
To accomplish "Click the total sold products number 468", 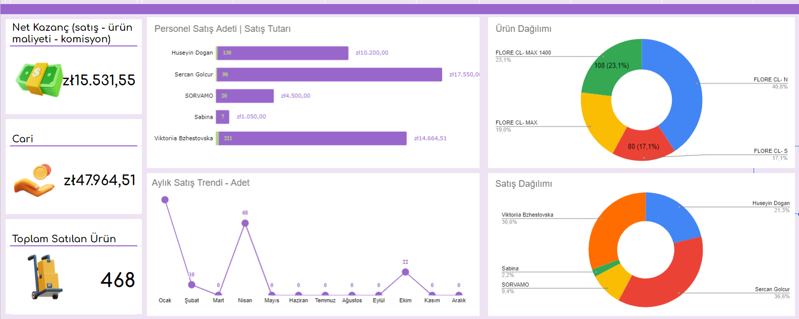I will coord(118,280).
